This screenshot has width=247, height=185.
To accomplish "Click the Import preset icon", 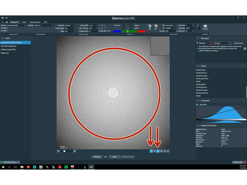I will pyautogui.click(x=2, y=28).
